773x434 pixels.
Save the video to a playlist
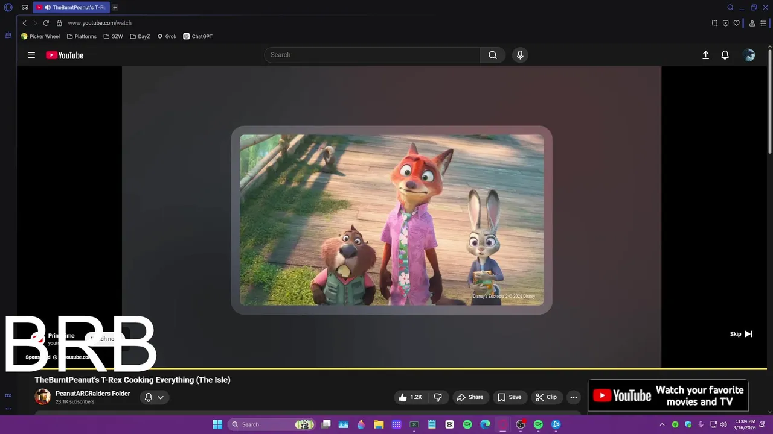[509, 397]
